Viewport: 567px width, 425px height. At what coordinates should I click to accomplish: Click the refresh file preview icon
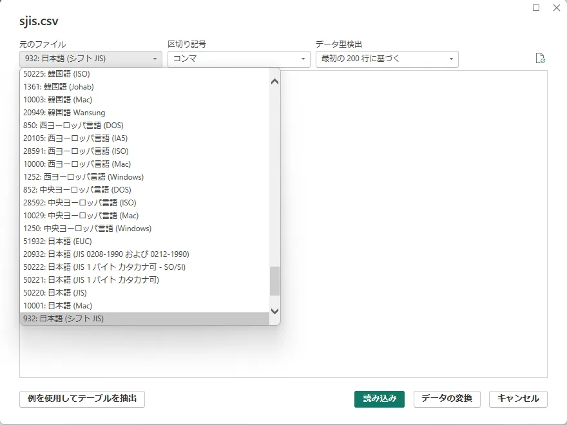(x=540, y=58)
